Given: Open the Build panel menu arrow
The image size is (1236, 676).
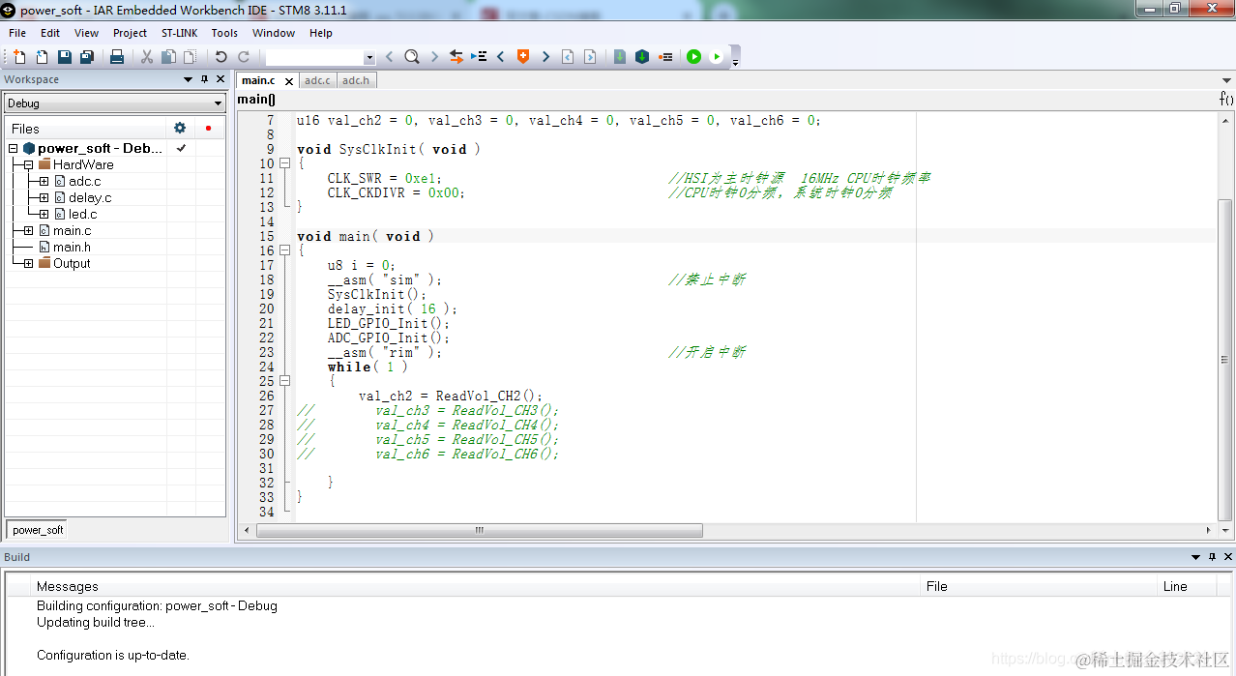Looking at the screenshot, I should [x=1195, y=557].
